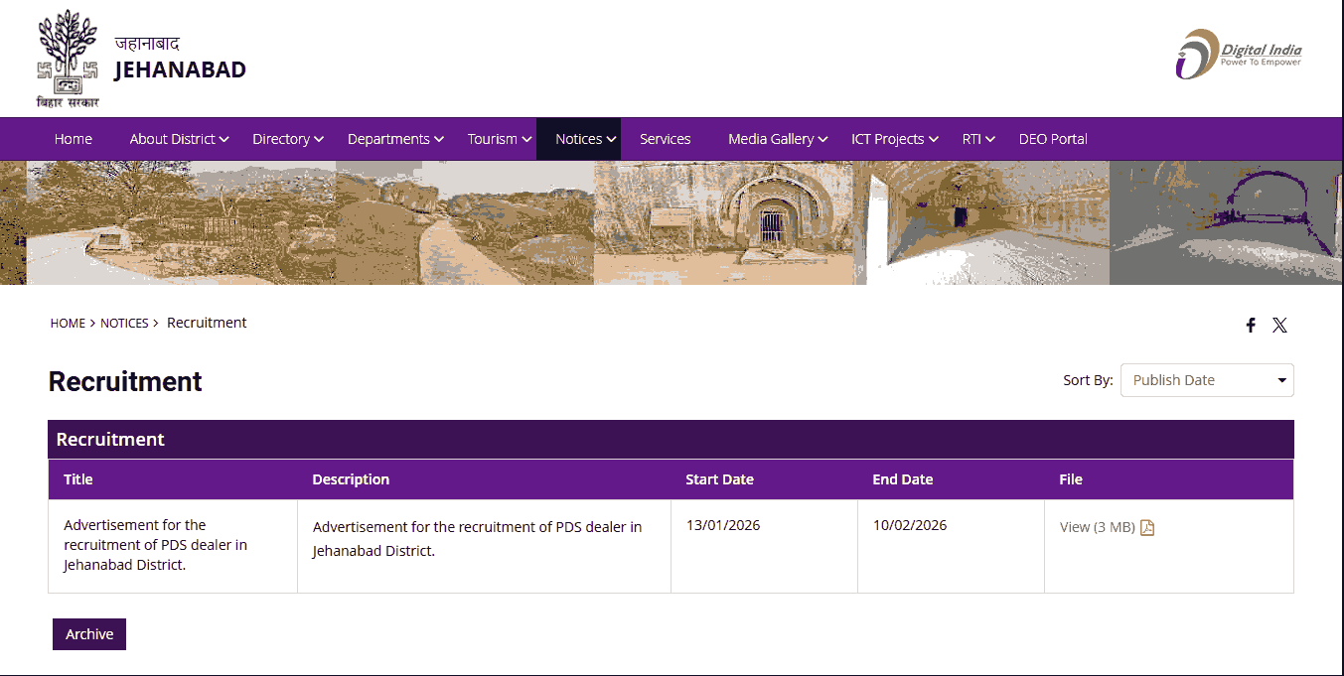1344x676 pixels.
Task: Click the Tourism chevron icon
Action: (x=526, y=139)
